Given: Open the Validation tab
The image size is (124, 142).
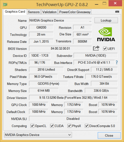Looking at the screenshot, I should 49,12.
